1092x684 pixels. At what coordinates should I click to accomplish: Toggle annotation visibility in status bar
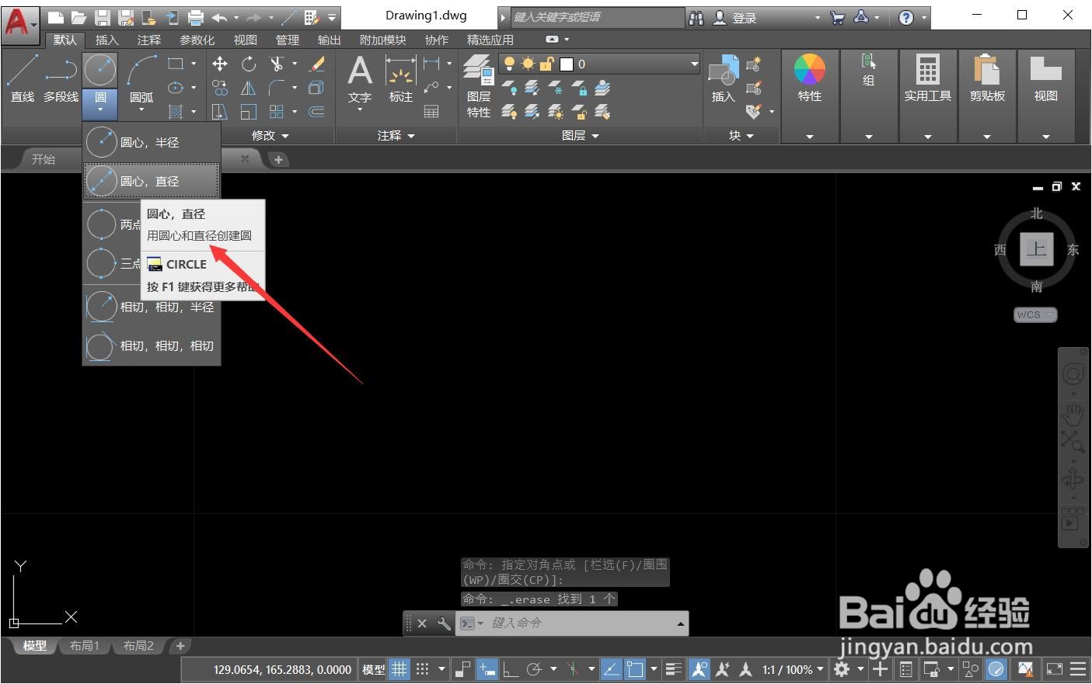(x=699, y=668)
